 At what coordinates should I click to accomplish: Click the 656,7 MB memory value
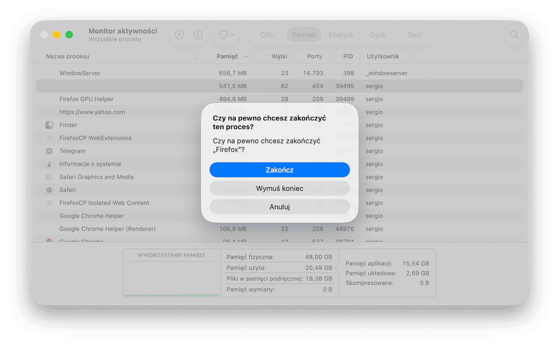point(233,73)
